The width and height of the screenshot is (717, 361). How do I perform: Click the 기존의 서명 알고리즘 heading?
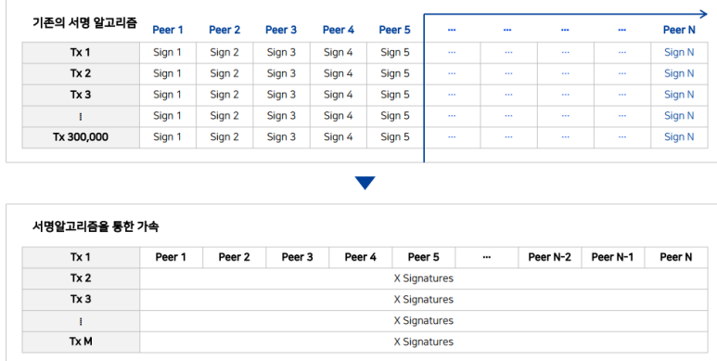click(84, 22)
